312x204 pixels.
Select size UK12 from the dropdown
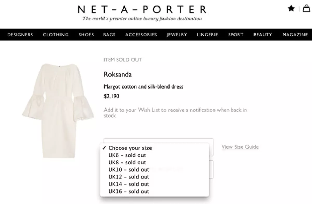coord(129,177)
